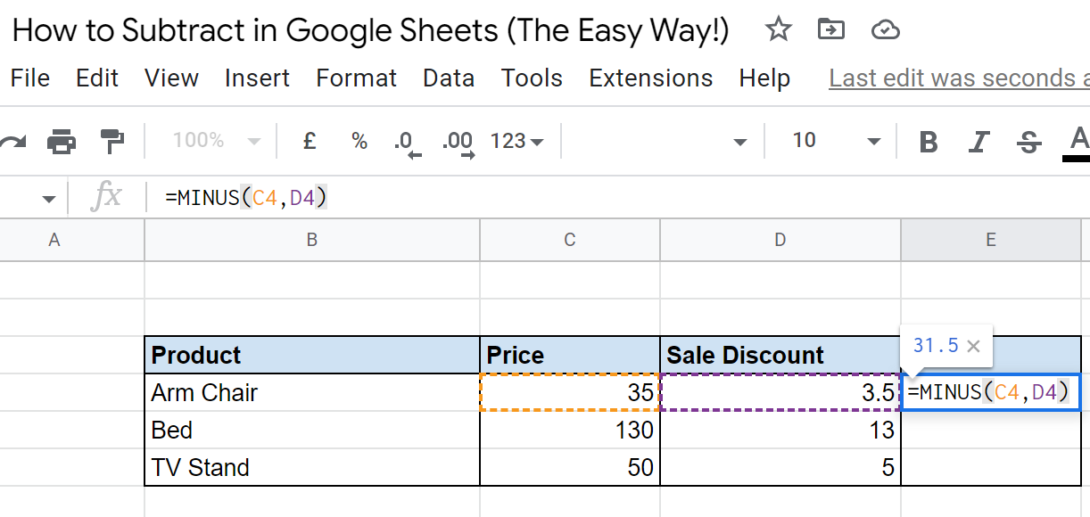Open the File menu
Viewport: 1090px width, 517px height.
[30, 78]
